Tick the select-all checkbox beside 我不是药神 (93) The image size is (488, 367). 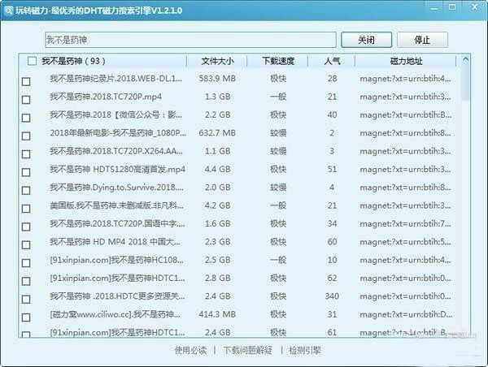(32, 61)
